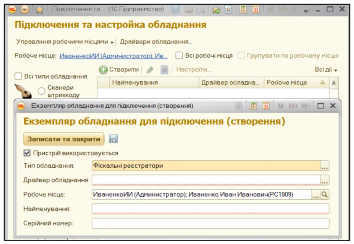Click the M memory button in main title bar
This screenshot has height=244, width=354.
point(270,10)
